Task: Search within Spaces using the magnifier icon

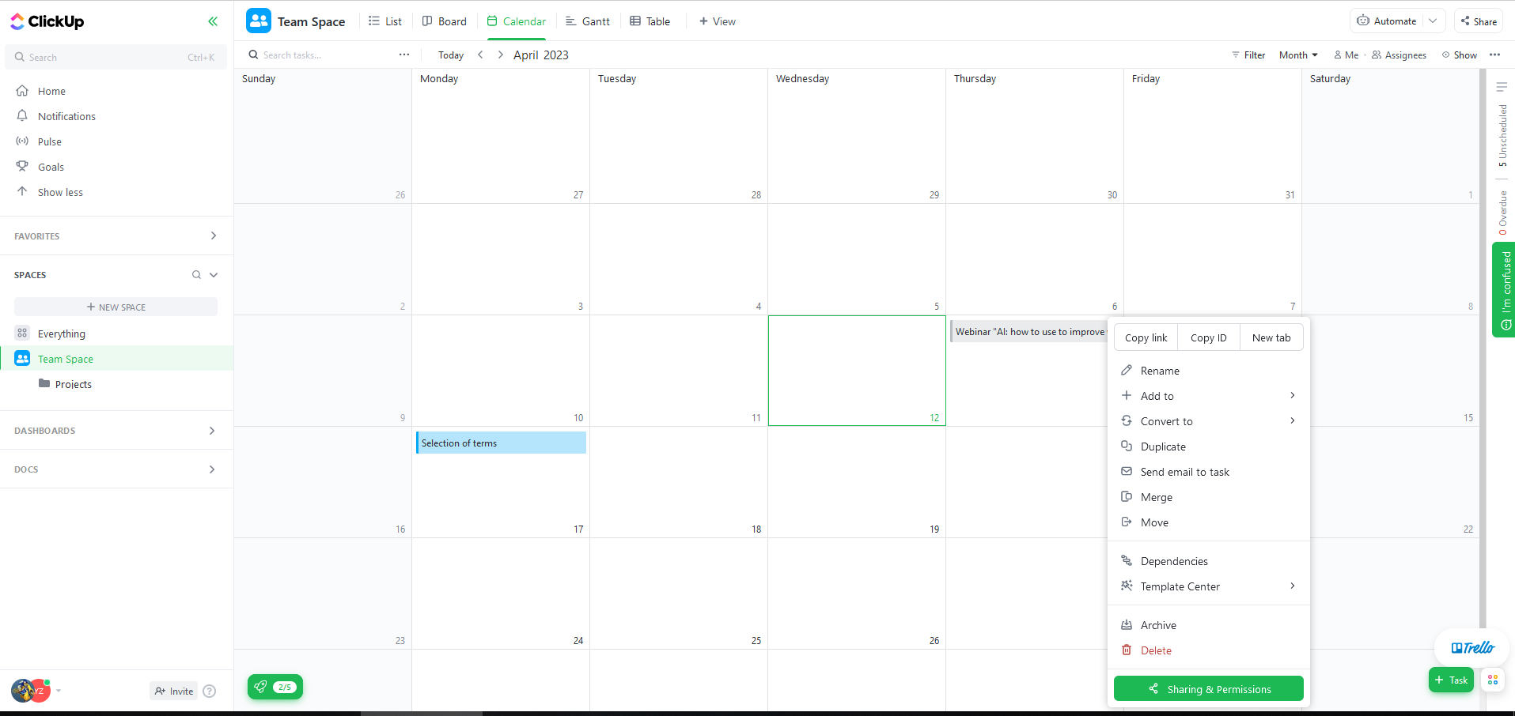Action: 195,274
